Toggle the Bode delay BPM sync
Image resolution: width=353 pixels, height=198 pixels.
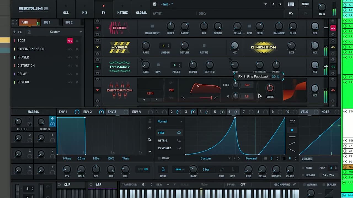[x=250, y=26]
